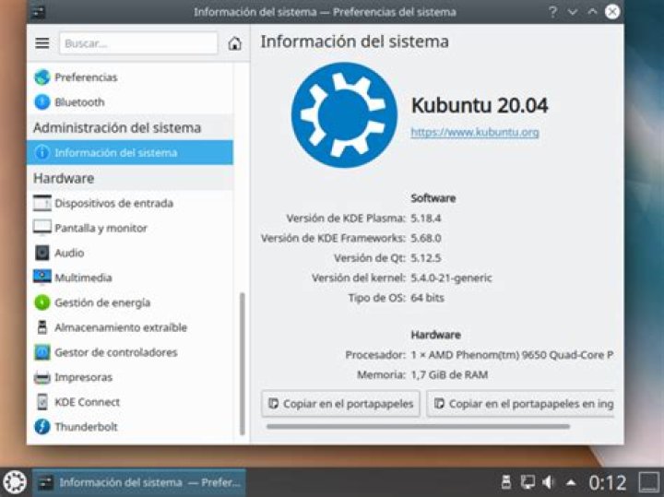Open Gestión de energía green icon

coord(41,302)
